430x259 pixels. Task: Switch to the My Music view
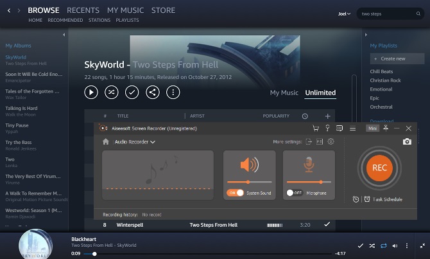(284, 93)
